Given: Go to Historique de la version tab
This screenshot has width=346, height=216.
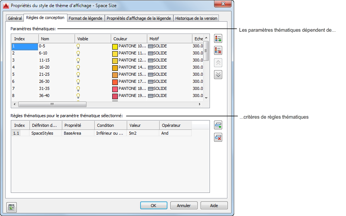Looking at the screenshot, I should pyautogui.click(x=196, y=18).
